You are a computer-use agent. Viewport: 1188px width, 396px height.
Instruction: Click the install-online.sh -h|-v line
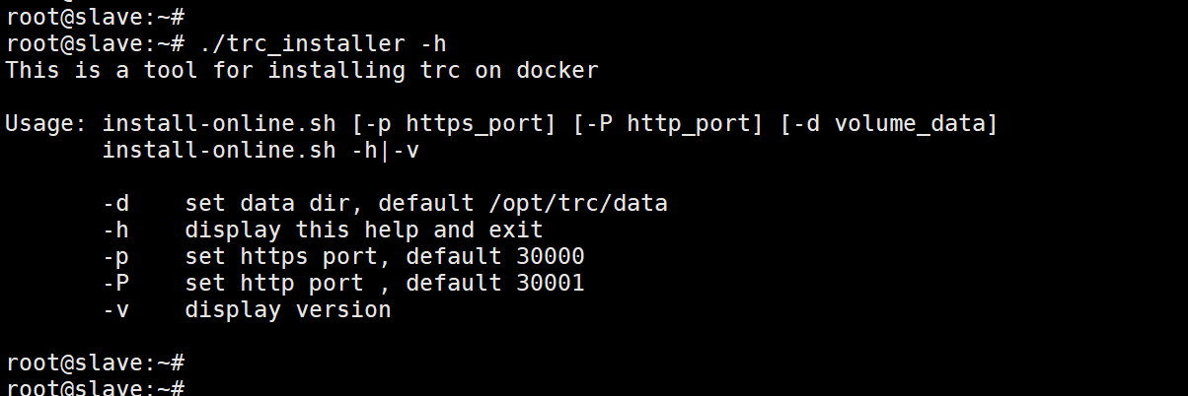point(260,150)
